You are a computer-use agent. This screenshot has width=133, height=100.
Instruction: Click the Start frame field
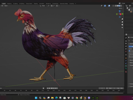click(x=112, y=88)
